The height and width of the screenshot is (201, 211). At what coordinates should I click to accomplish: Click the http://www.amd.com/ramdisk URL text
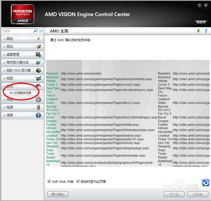coord(81,74)
